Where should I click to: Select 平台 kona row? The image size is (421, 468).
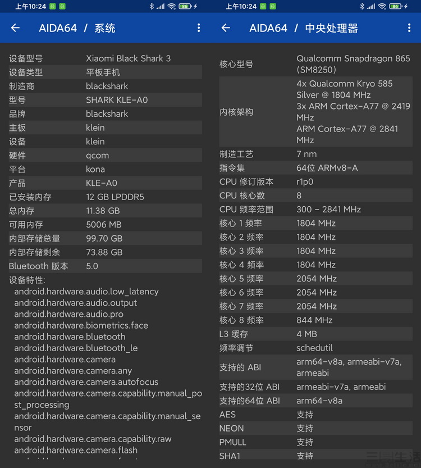click(106, 169)
